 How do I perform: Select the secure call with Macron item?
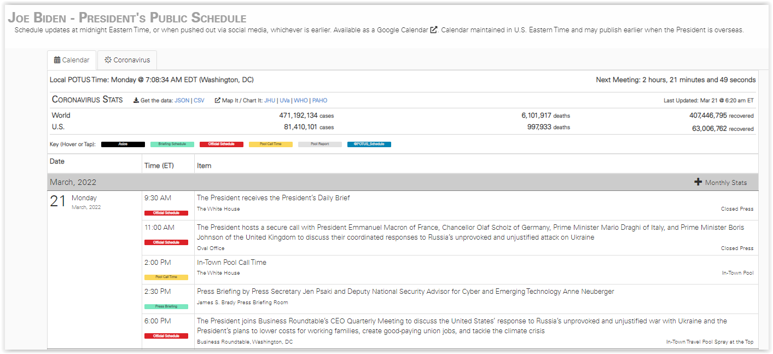pos(470,233)
